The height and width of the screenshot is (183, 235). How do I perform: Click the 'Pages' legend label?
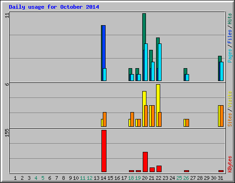(229, 56)
